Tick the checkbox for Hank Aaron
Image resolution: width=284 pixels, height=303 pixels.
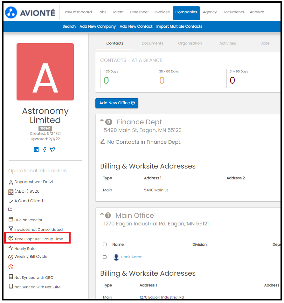coord(105,257)
